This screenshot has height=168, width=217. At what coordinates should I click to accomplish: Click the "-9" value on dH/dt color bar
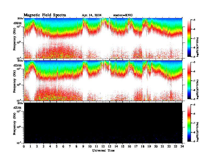pos(194,57)
